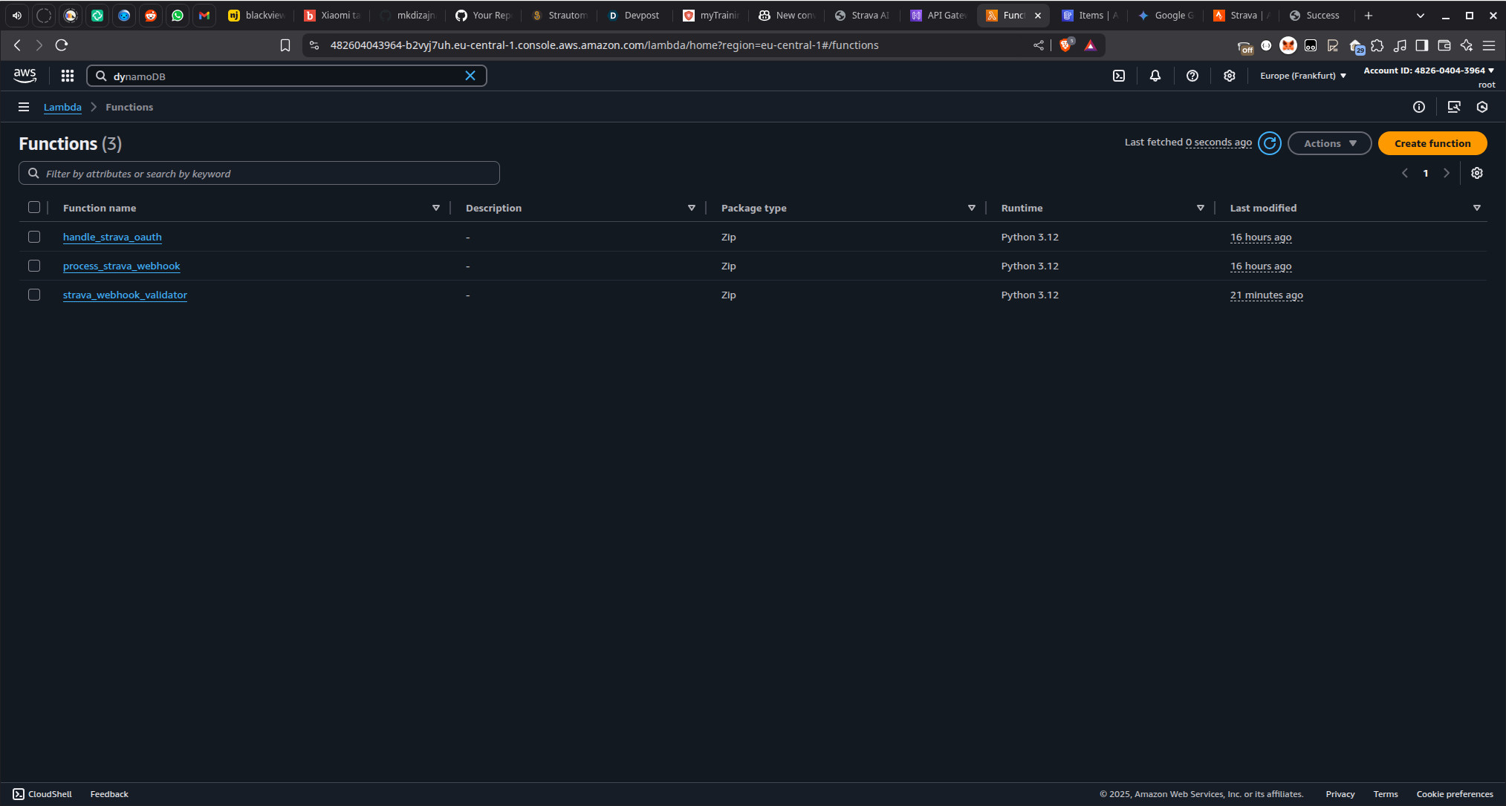Click the CloudShell icon in top bar
Image resolution: width=1506 pixels, height=806 pixels.
click(1119, 76)
